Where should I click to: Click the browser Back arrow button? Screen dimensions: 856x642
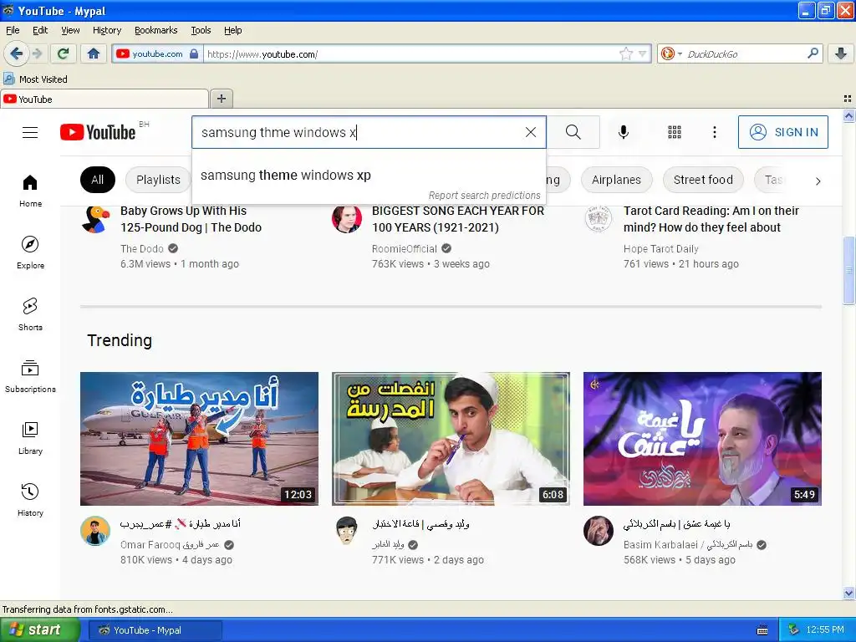pyautogui.click(x=16, y=53)
